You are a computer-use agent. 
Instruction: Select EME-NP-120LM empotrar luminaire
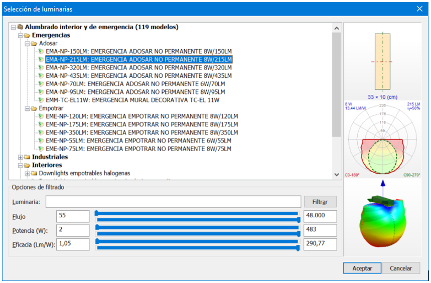point(141,116)
